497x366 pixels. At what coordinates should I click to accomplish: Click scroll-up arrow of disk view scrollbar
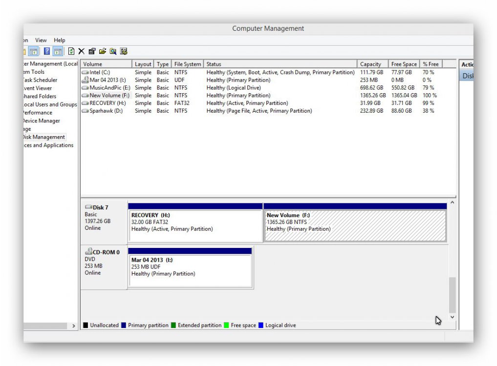pos(453,203)
